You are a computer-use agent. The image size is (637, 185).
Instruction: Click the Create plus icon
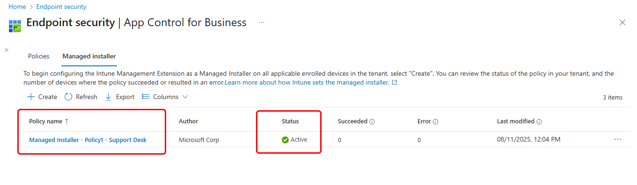(x=31, y=97)
